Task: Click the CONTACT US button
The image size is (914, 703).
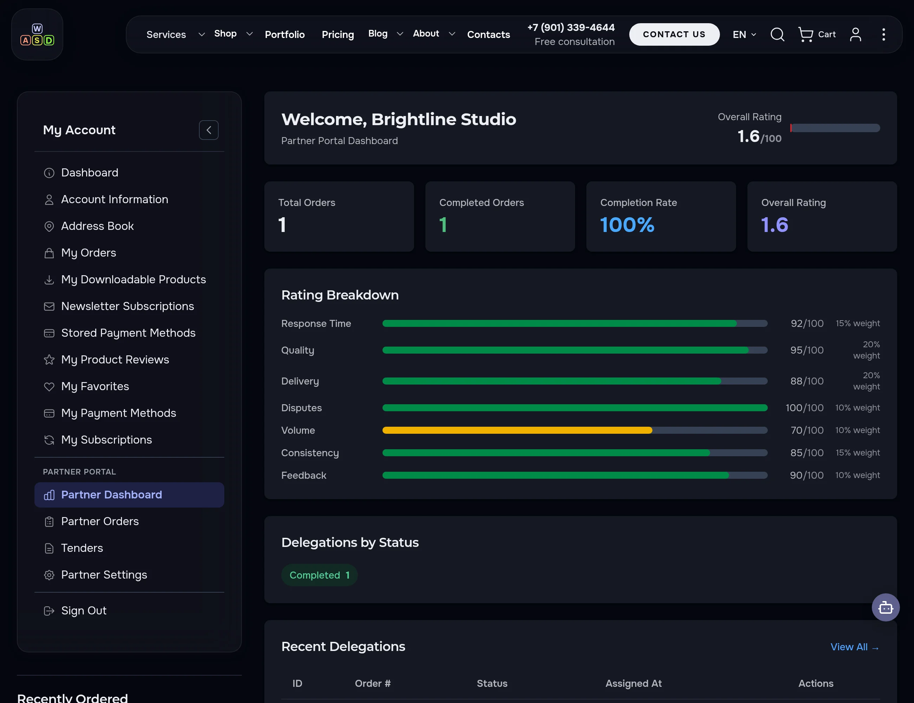Action: [x=674, y=34]
